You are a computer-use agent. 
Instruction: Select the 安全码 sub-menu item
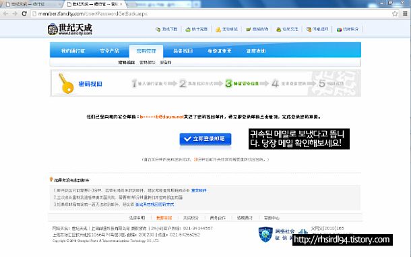[166, 63]
